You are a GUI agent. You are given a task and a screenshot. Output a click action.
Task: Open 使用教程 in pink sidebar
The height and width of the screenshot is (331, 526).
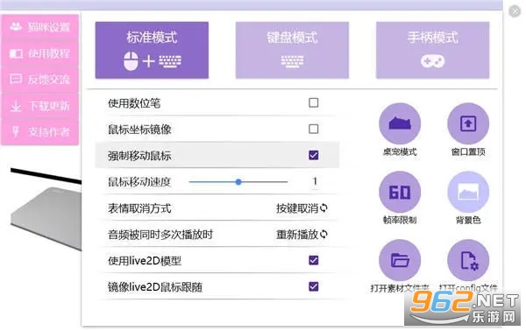point(40,53)
